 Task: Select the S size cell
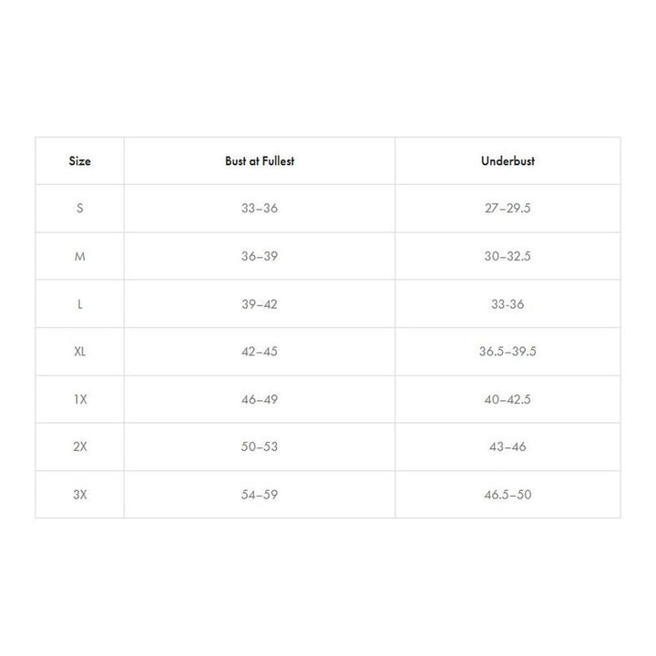pyautogui.click(x=80, y=209)
